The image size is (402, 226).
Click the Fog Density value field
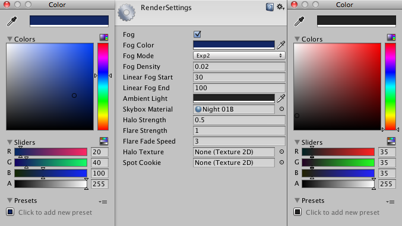tap(239, 66)
